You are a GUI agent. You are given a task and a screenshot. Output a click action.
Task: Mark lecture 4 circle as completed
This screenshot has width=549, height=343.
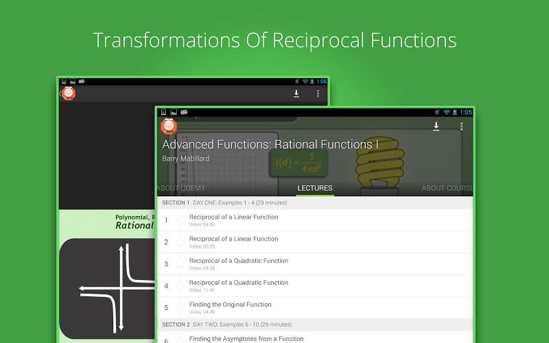coord(180,285)
